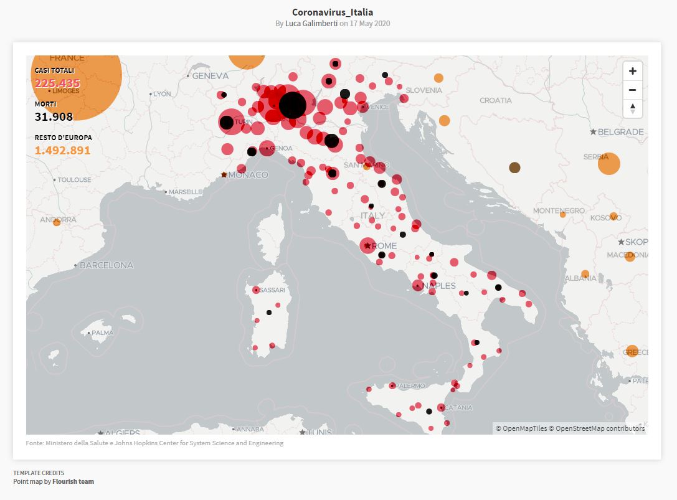
Task: Click the zoom in plus button
Action: tap(632, 71)
